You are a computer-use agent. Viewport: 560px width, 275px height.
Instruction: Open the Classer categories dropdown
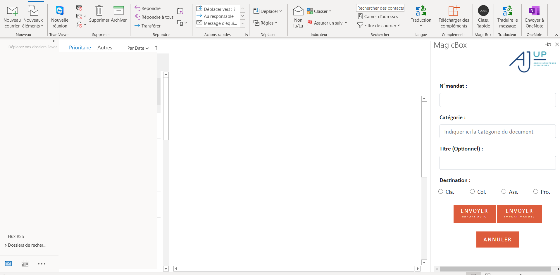[319, 11]
